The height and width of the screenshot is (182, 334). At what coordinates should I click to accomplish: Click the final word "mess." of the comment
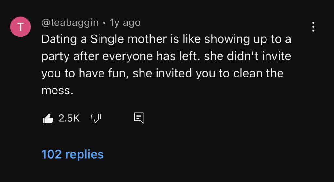pos(55,90)
